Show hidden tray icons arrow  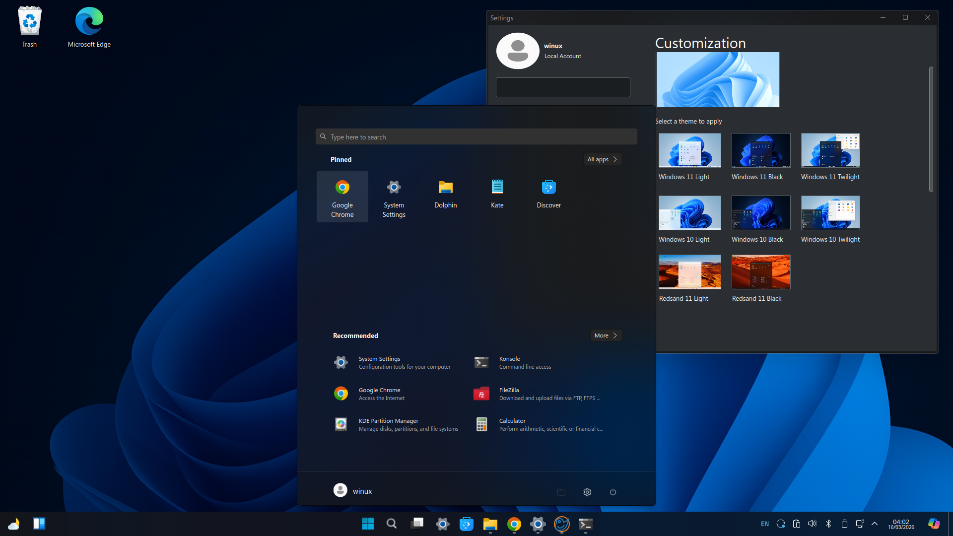875,524
